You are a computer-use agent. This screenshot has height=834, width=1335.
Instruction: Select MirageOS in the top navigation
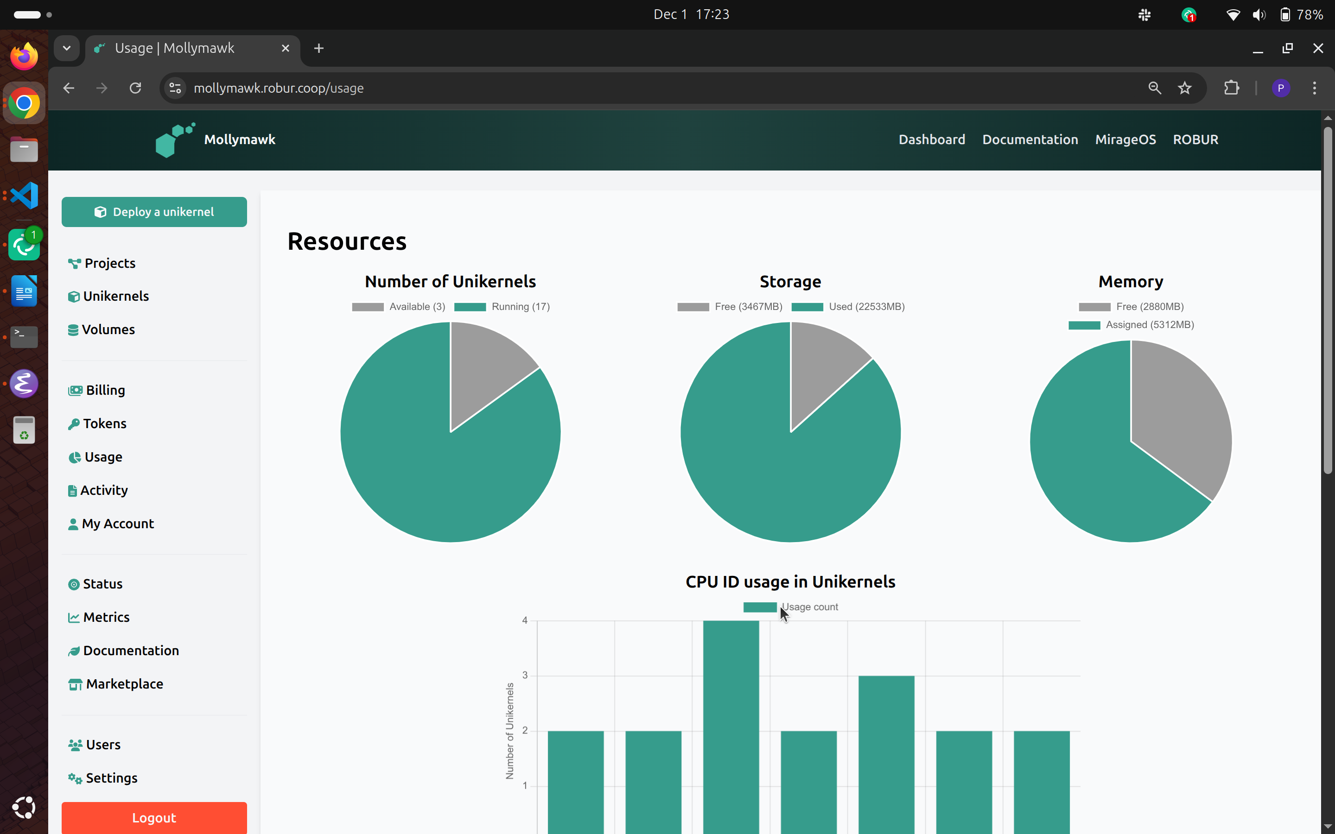coord(1125,139)
